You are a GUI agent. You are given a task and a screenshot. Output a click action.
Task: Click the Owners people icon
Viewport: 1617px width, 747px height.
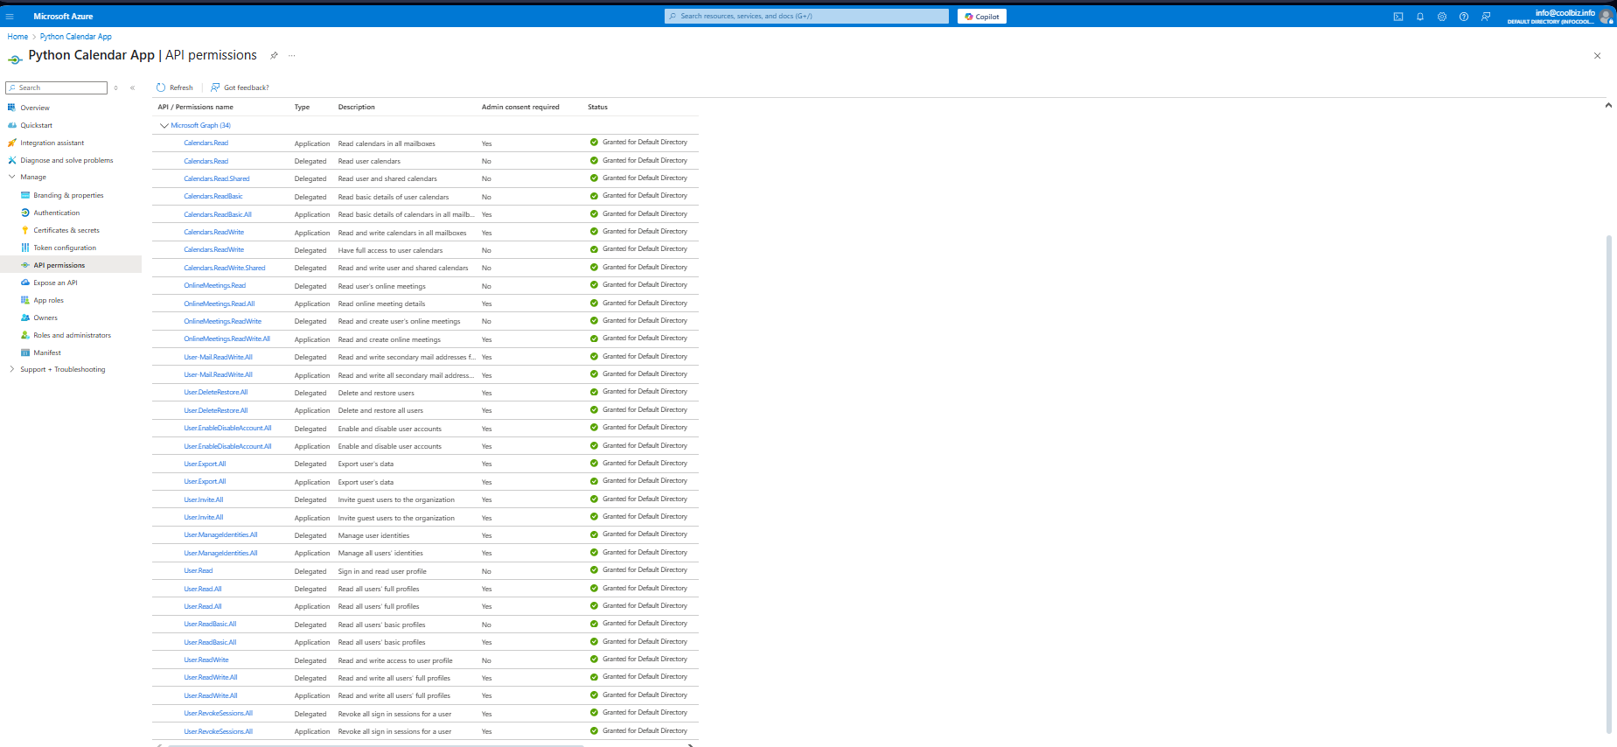click(x=25, y=318)
